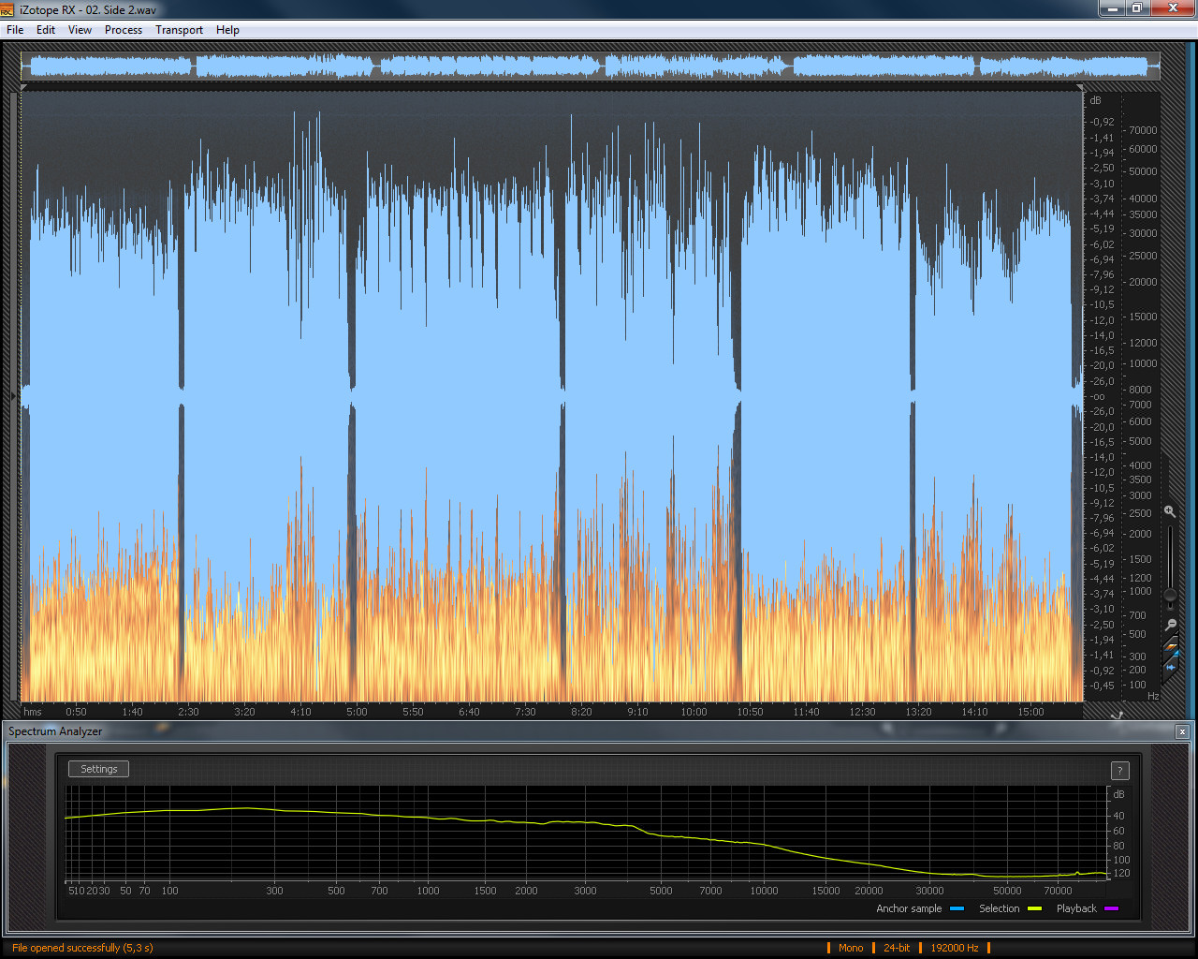The image size is (1198, 959).
Task: Open the Edit menu
Action: (x=46, y=30)
